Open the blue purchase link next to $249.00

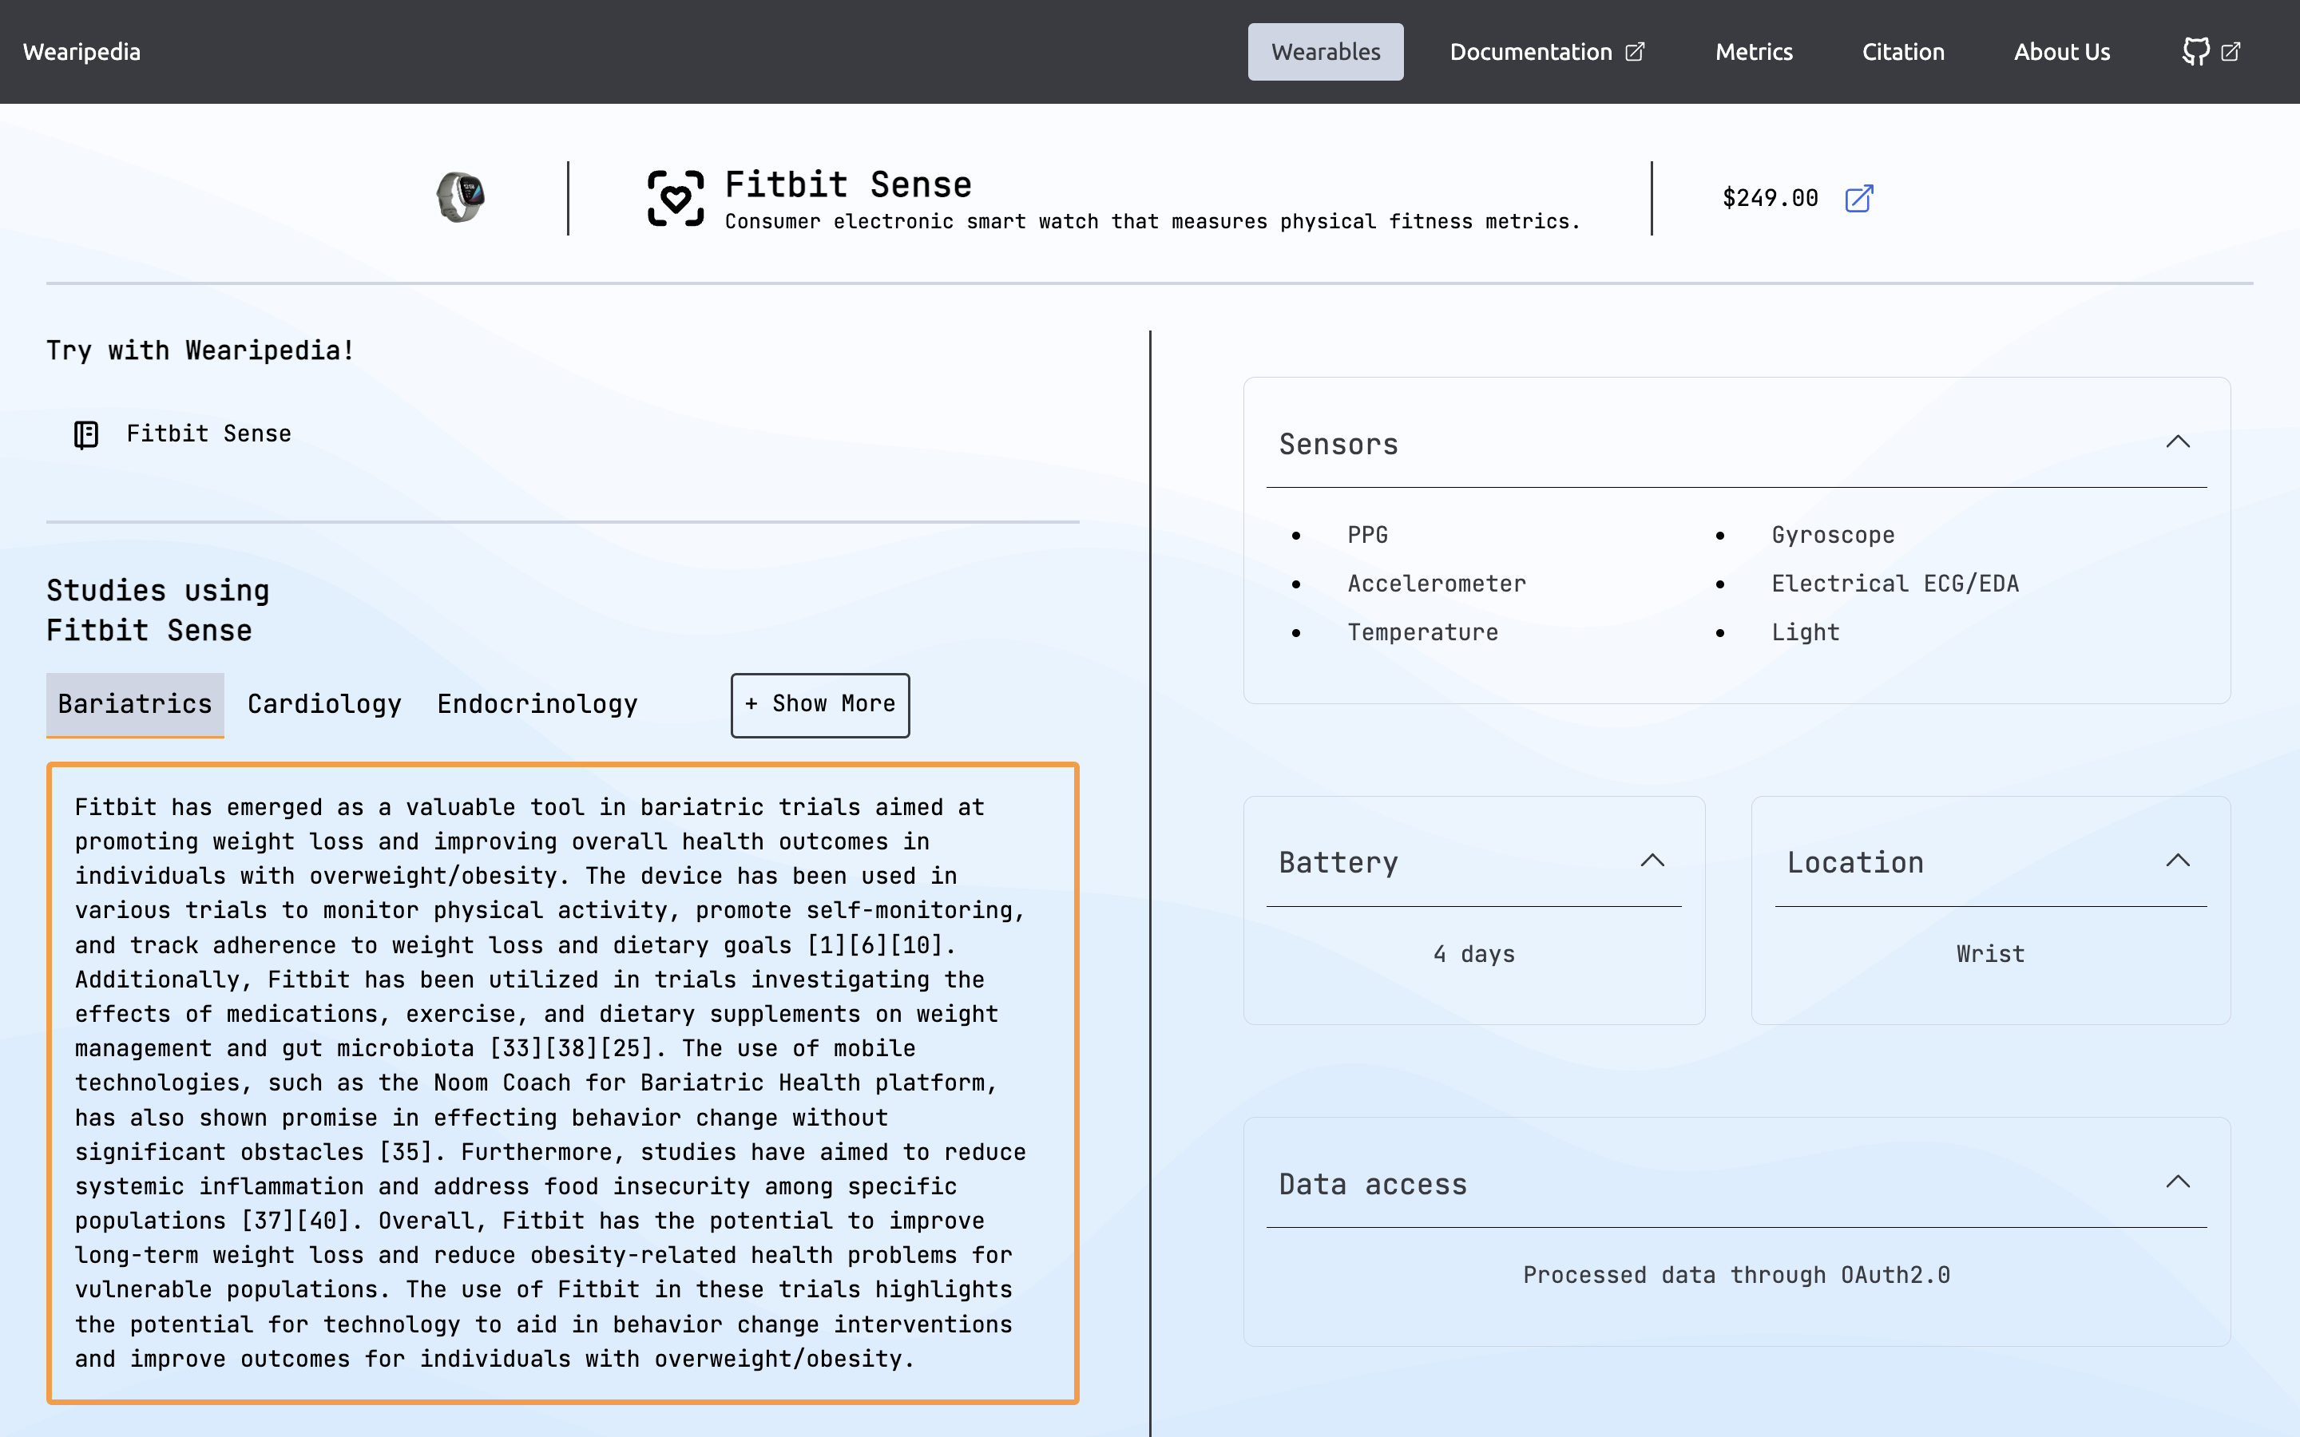pyautogui.click(x=1858, y=199)
